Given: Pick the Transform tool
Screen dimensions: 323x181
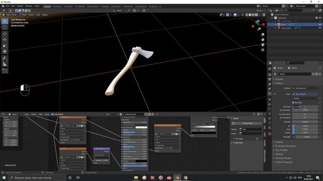Looking at the screenshot, I should 5,51.
